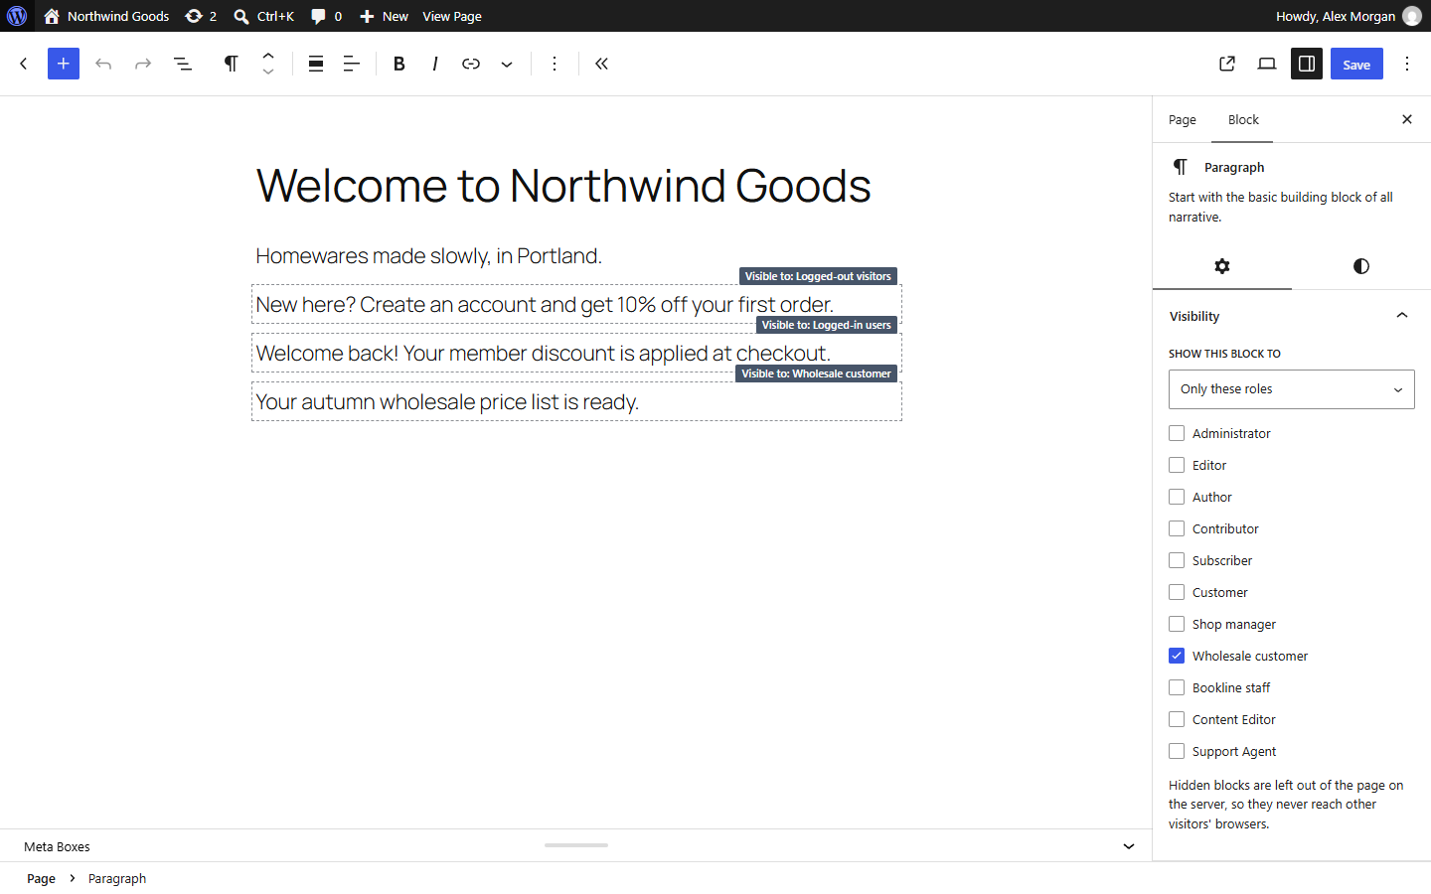Open the New content admin bar menu

pos(384,16)
